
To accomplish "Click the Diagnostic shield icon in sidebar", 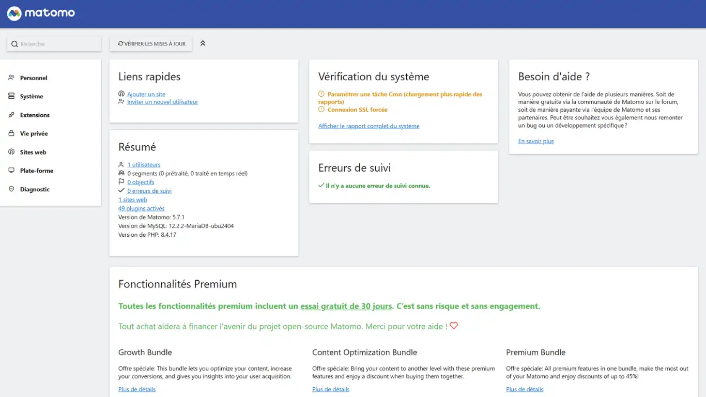I will pos(11,189).
